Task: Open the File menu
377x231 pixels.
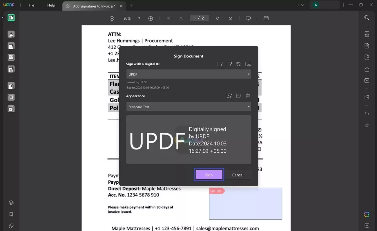Action: pos(31,6)
